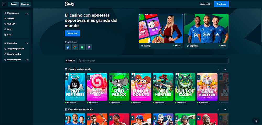Click the '23.302' Deportes player count
Image resolution: width=262 pixels, height=125 pixels.
[x=223, y=46]
